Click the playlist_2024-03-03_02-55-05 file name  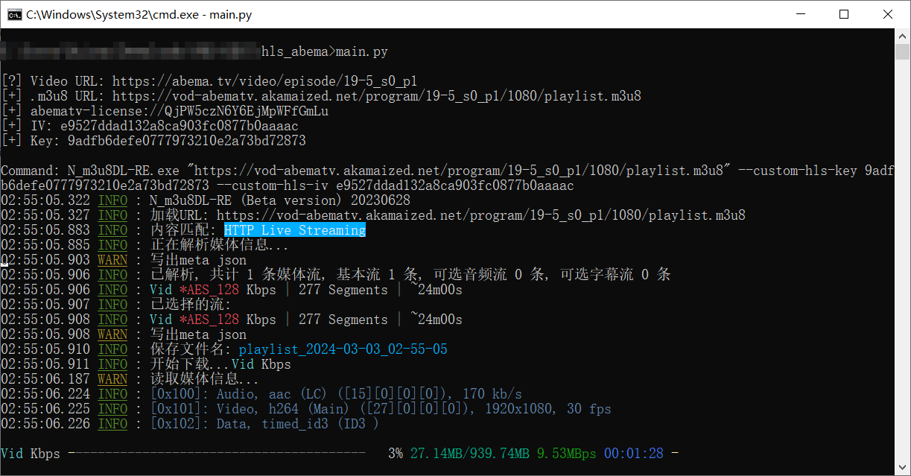[343, 349]
